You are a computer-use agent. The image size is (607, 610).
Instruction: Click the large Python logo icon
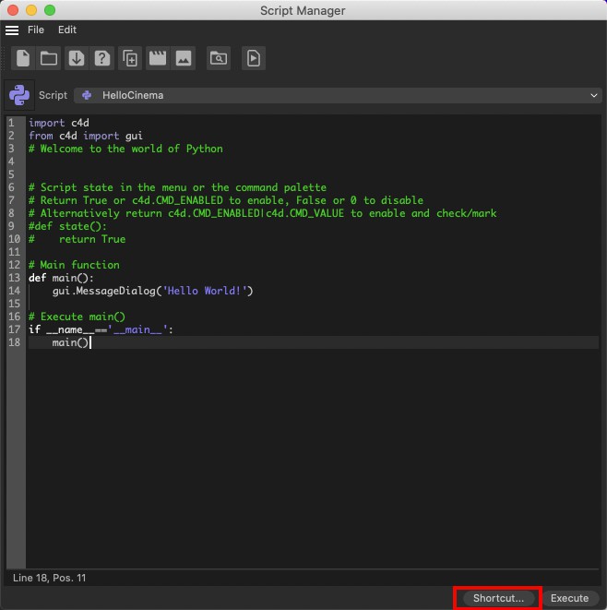pos(19,95)
